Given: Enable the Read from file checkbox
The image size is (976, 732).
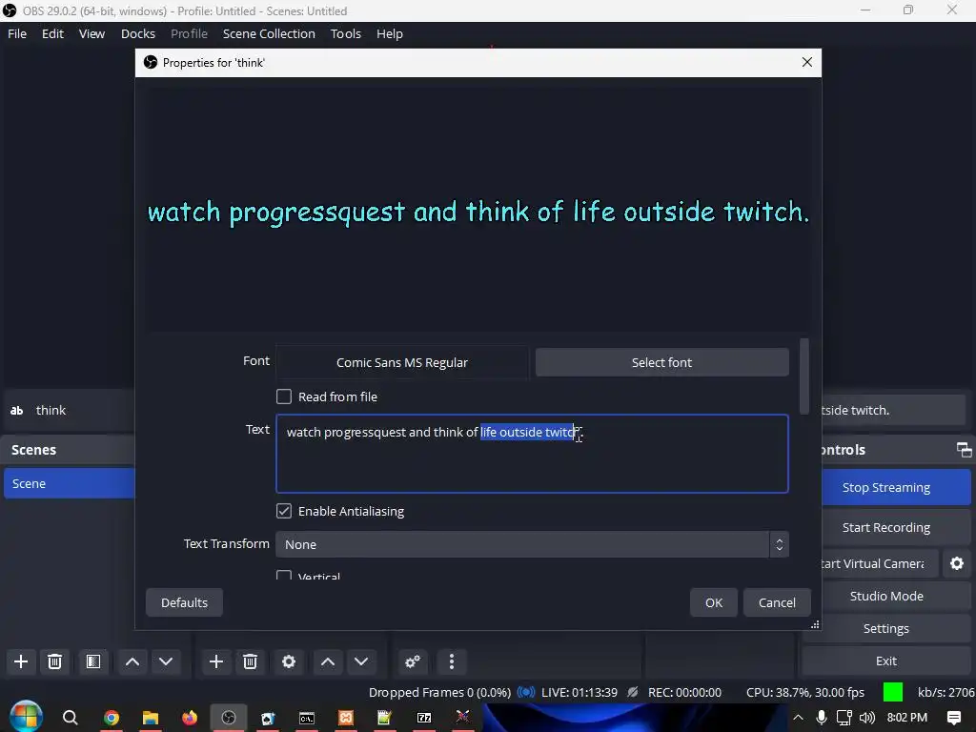Looking at the screenshot, I should tap(284, 396).
